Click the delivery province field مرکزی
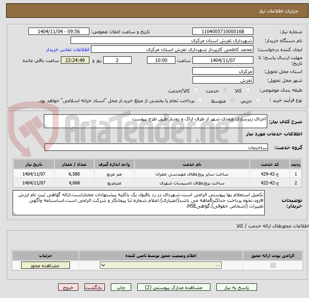This screenshot has width=309, height=298. pyautogui.click(x=223, y=71)
